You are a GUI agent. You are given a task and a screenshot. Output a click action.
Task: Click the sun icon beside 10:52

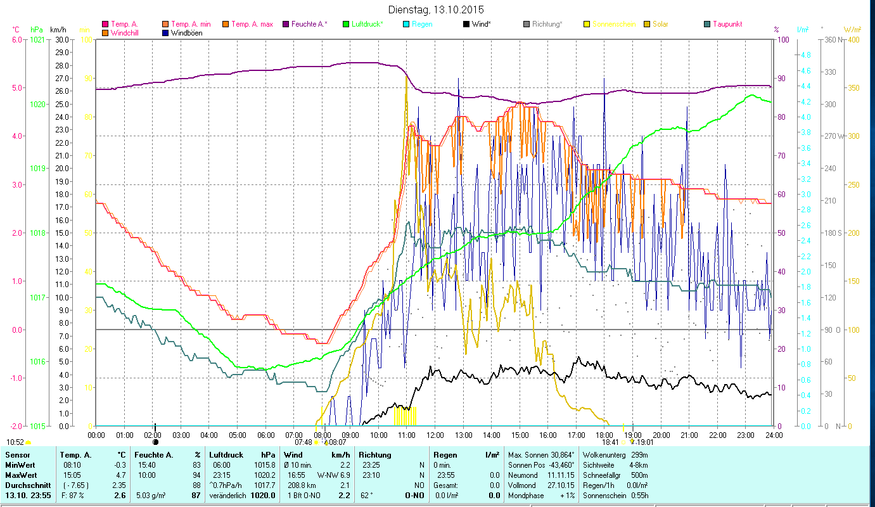point(29,442)
